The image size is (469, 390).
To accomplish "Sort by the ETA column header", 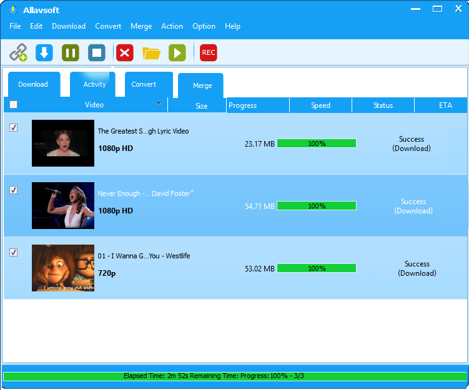I will click(441, 105).
